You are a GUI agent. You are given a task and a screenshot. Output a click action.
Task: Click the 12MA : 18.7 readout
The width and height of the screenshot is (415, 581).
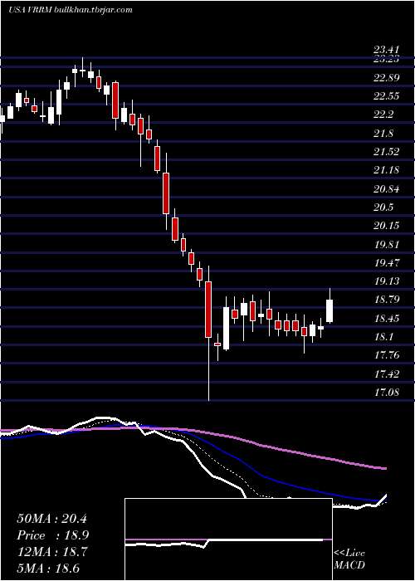coord(51,552)
